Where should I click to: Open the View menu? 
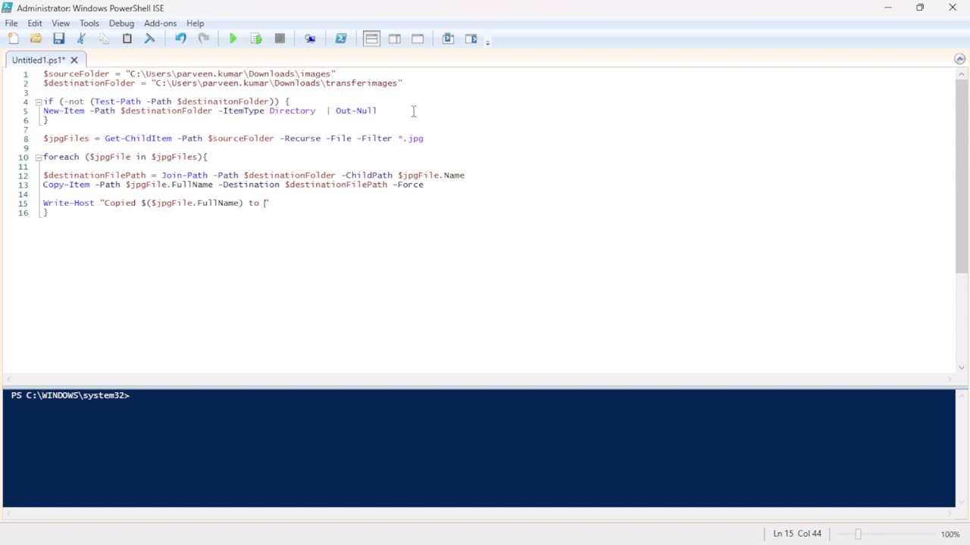61,23
